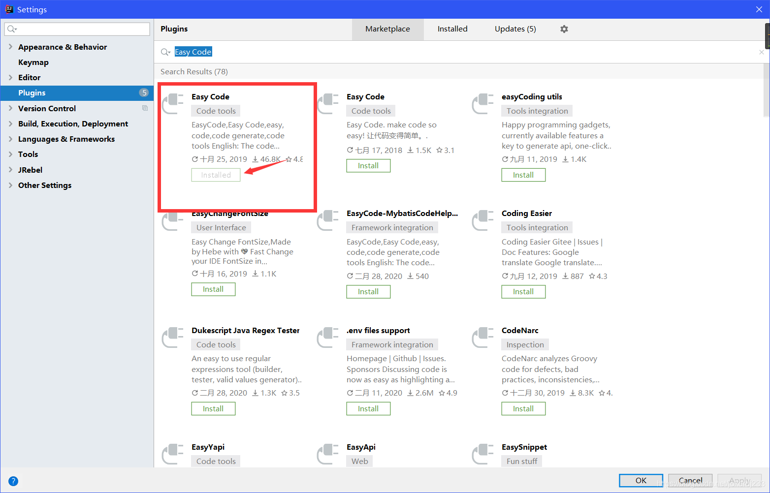This screenshot has height=493, width=770.
Task: Expand the JRebel settings node
Action: click(x=10, y=170)
